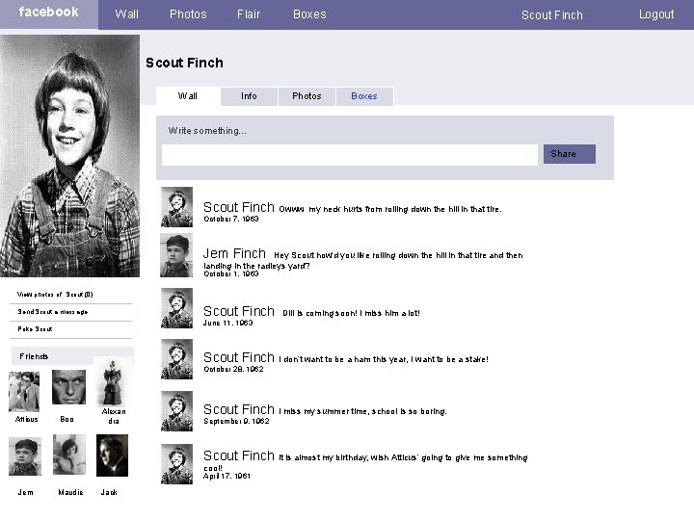The image size is (694, 520).
Task: Click the Poke Scout link
Action: 35,329
